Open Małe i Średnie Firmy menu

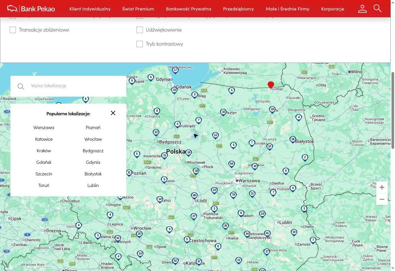(287, 9)
